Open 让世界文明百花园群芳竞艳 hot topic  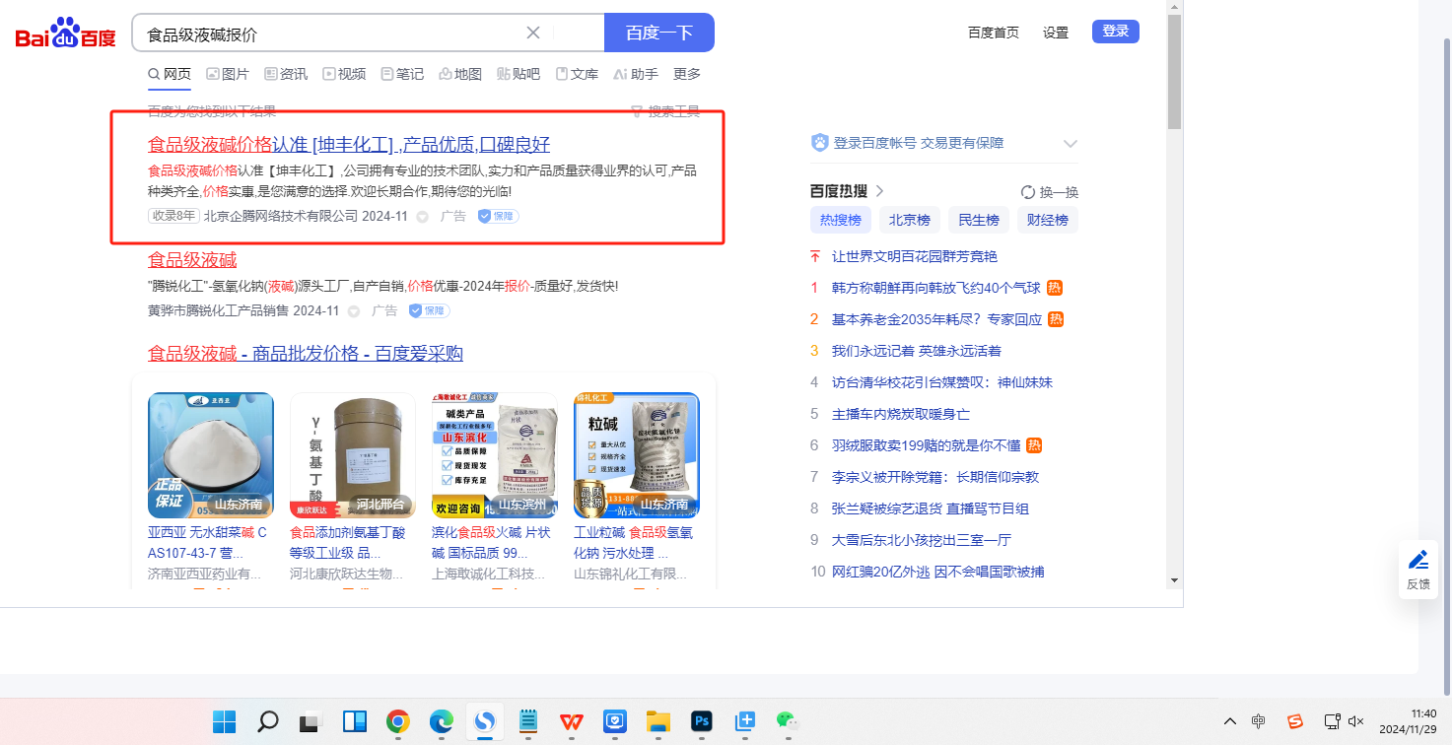tap(915, 256)
